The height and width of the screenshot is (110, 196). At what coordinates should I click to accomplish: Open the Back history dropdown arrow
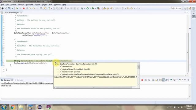point(134,8)
